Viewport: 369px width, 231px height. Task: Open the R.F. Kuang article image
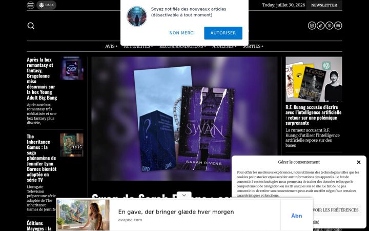point(314,79)
